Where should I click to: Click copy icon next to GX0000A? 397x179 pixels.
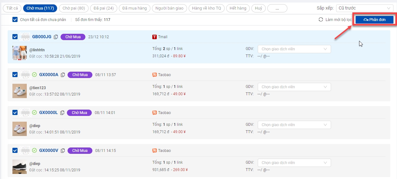pyautogui.click(x=63, y=75)
